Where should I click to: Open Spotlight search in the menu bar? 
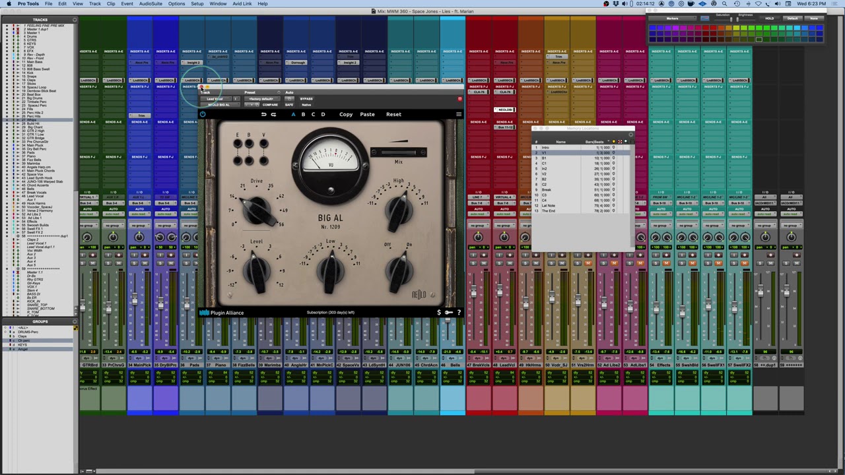(x=724, y=4)
